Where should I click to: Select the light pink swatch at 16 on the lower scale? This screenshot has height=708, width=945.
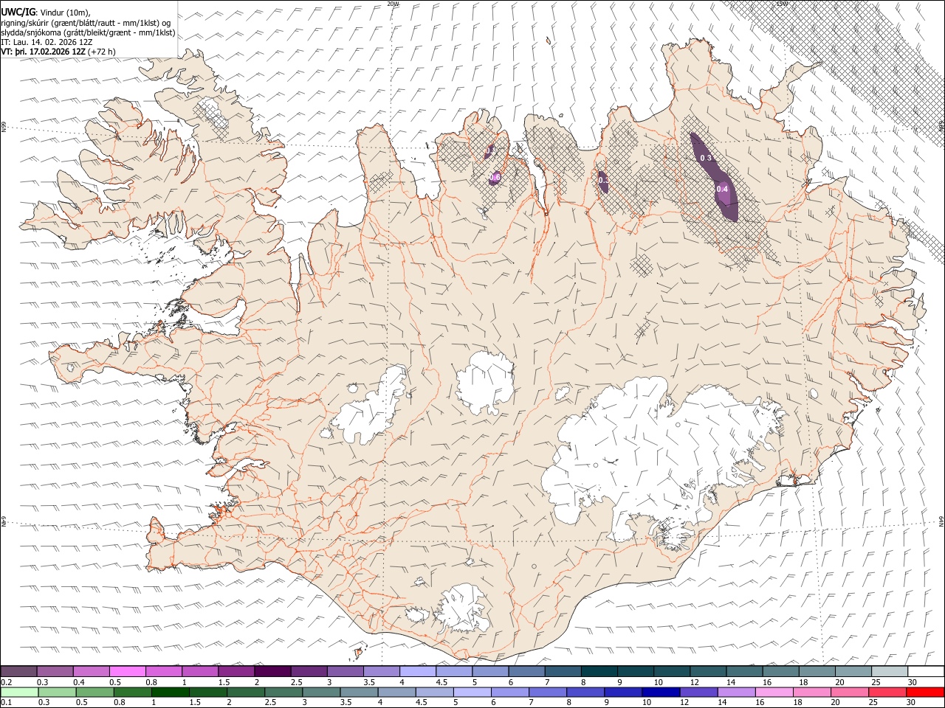click(x=774, y=692)
